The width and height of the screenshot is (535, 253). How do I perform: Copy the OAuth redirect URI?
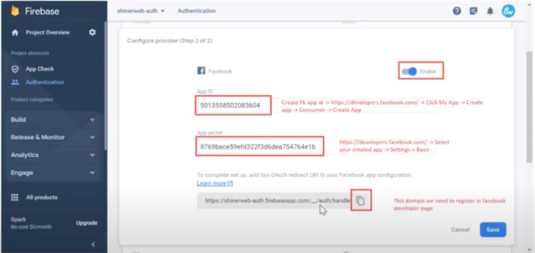pyautogui.click(x=361, y=201)
